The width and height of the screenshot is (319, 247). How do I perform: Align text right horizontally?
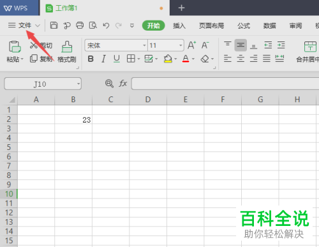coord(253,59)
